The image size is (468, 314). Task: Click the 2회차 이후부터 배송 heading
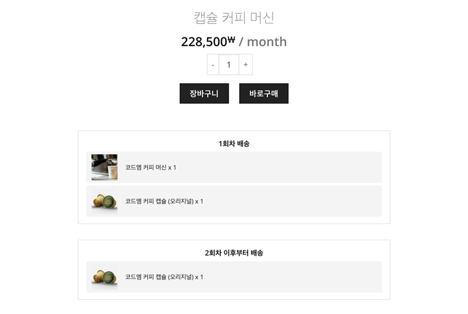click(x=234, y=253)
